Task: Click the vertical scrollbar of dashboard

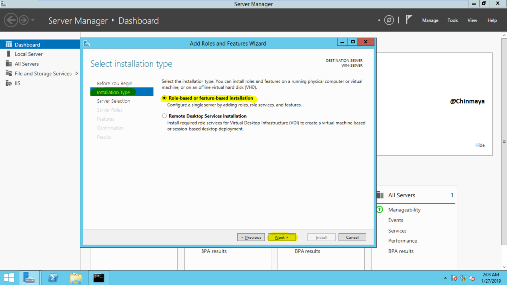Action: (504, 142)
